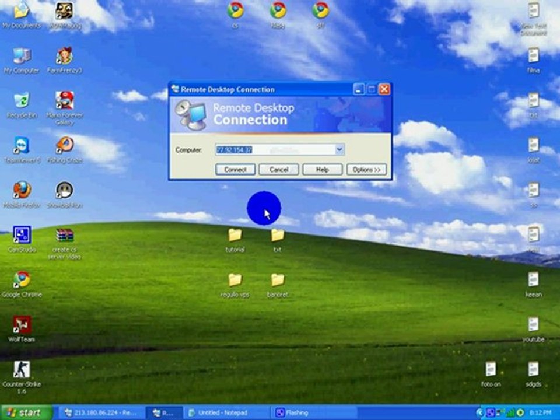The image size is (560, 420).
Task: Switch to the 213.180.86.224 remote session taskbar button
Action: click(x=101, y=413)
